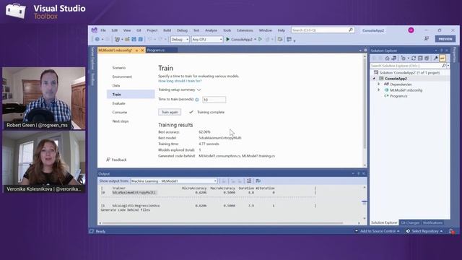
Task: Click the Save All toolbar icon
Action: click(x=141, y=39)
